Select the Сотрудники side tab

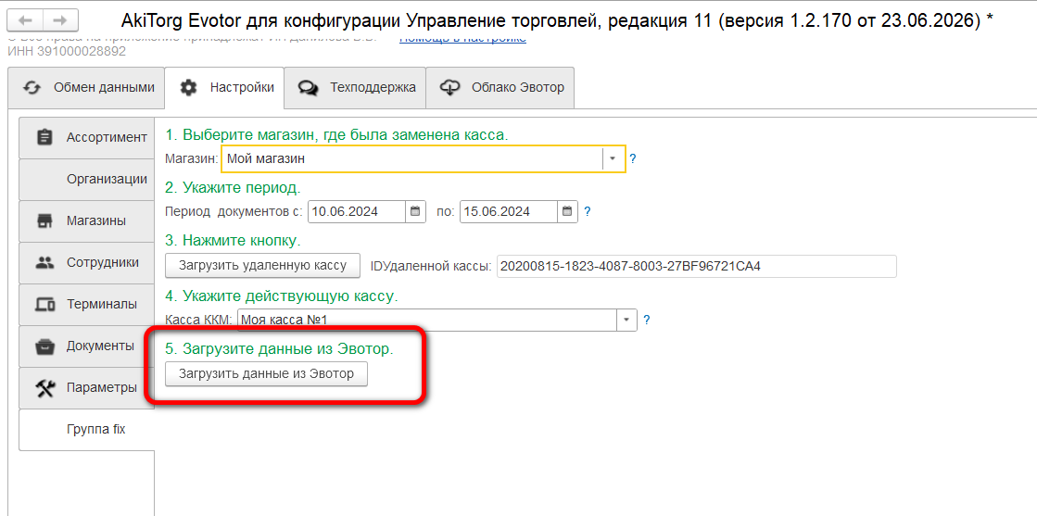pyautogui.click(x=86, y=262)
